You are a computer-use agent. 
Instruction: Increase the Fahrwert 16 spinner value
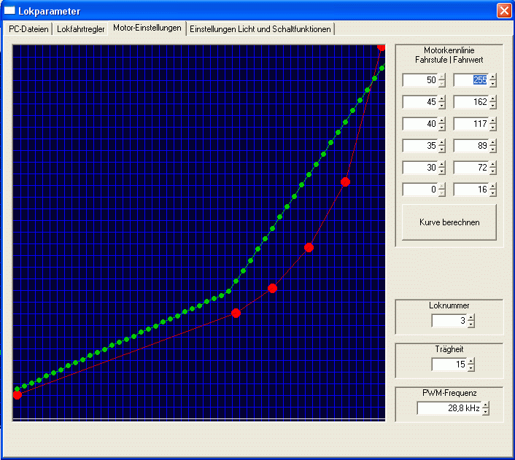click(x=493, y=187)
